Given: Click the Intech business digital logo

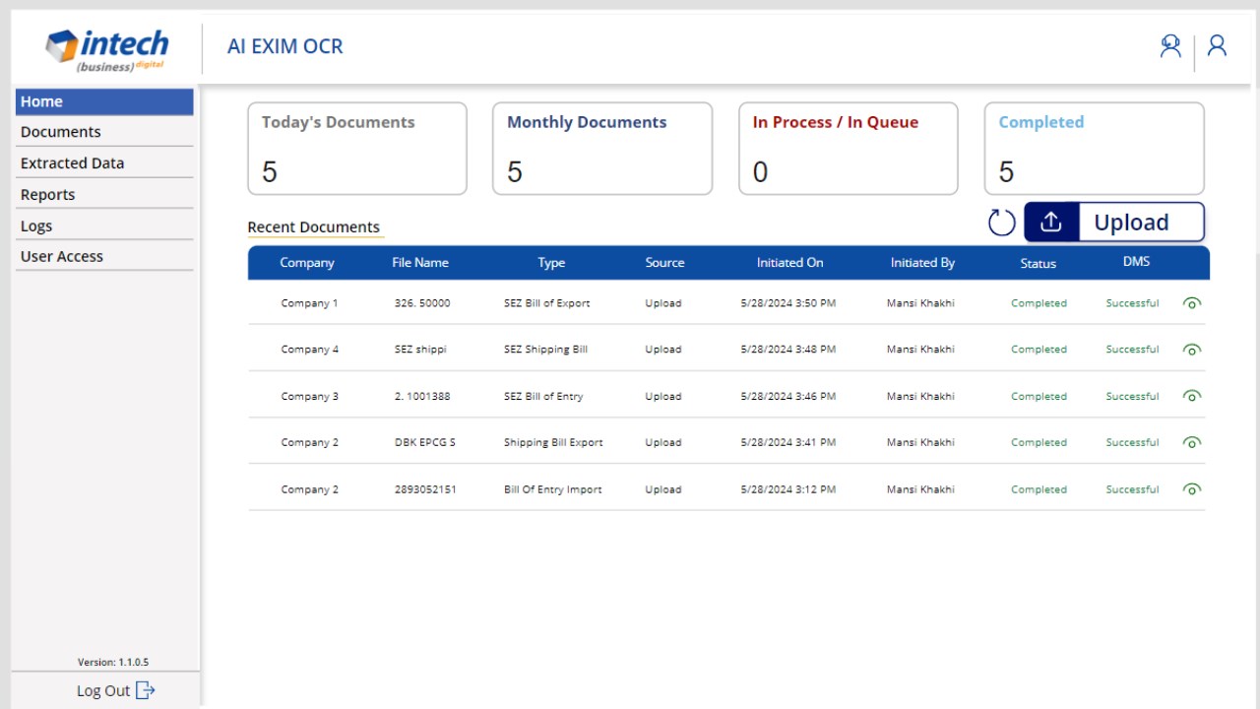Looking at the screenshot, I should pos(106,50).
